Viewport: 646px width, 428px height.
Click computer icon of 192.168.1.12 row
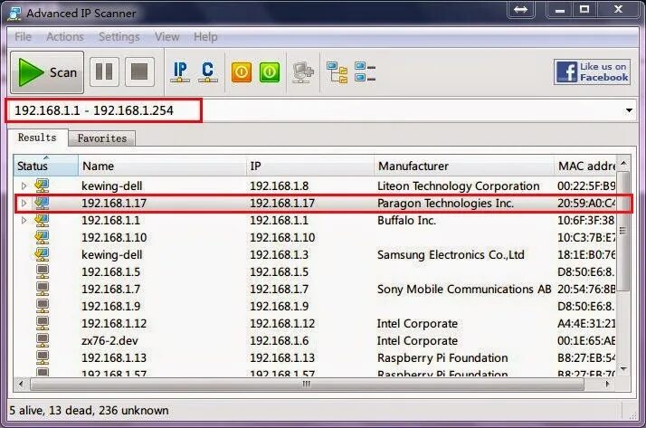[43, 323]
